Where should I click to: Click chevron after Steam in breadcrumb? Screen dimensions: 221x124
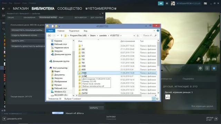tap(97, 35)
